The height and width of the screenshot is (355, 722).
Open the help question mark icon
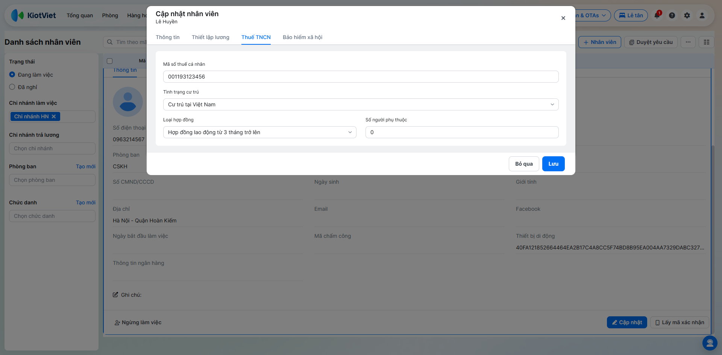pos(672,15)
